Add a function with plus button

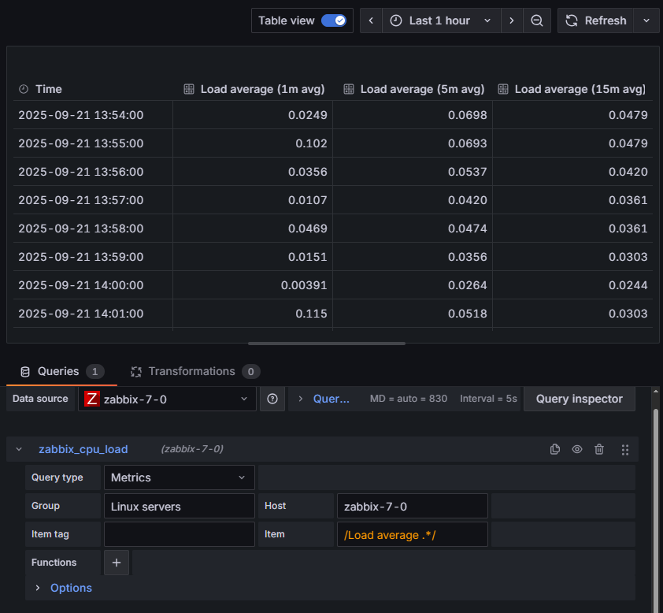117,563
